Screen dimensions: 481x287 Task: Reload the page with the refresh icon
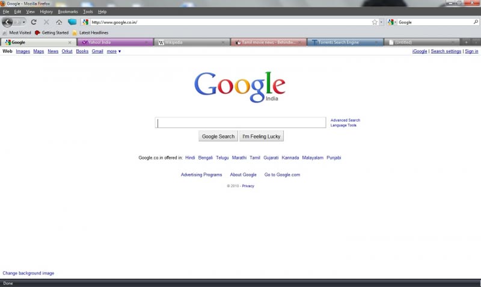click(x=34, y=22)
